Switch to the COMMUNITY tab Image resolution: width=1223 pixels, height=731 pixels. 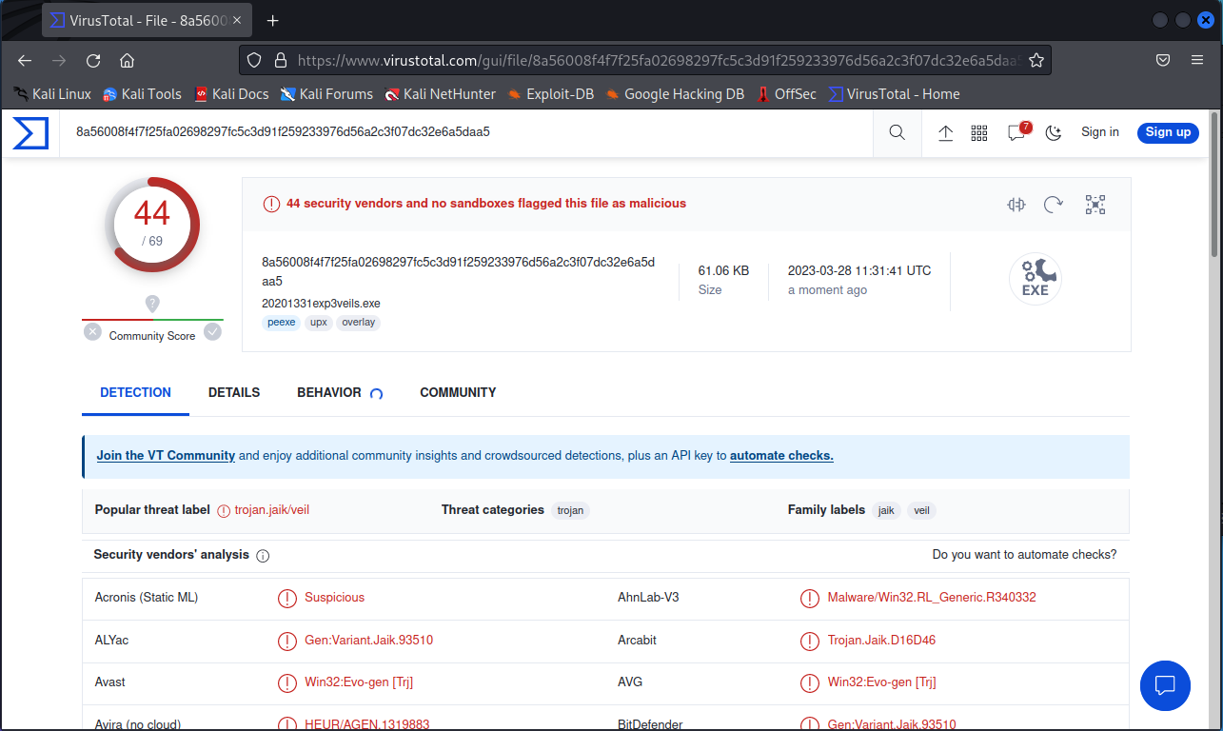click(458, 392)
